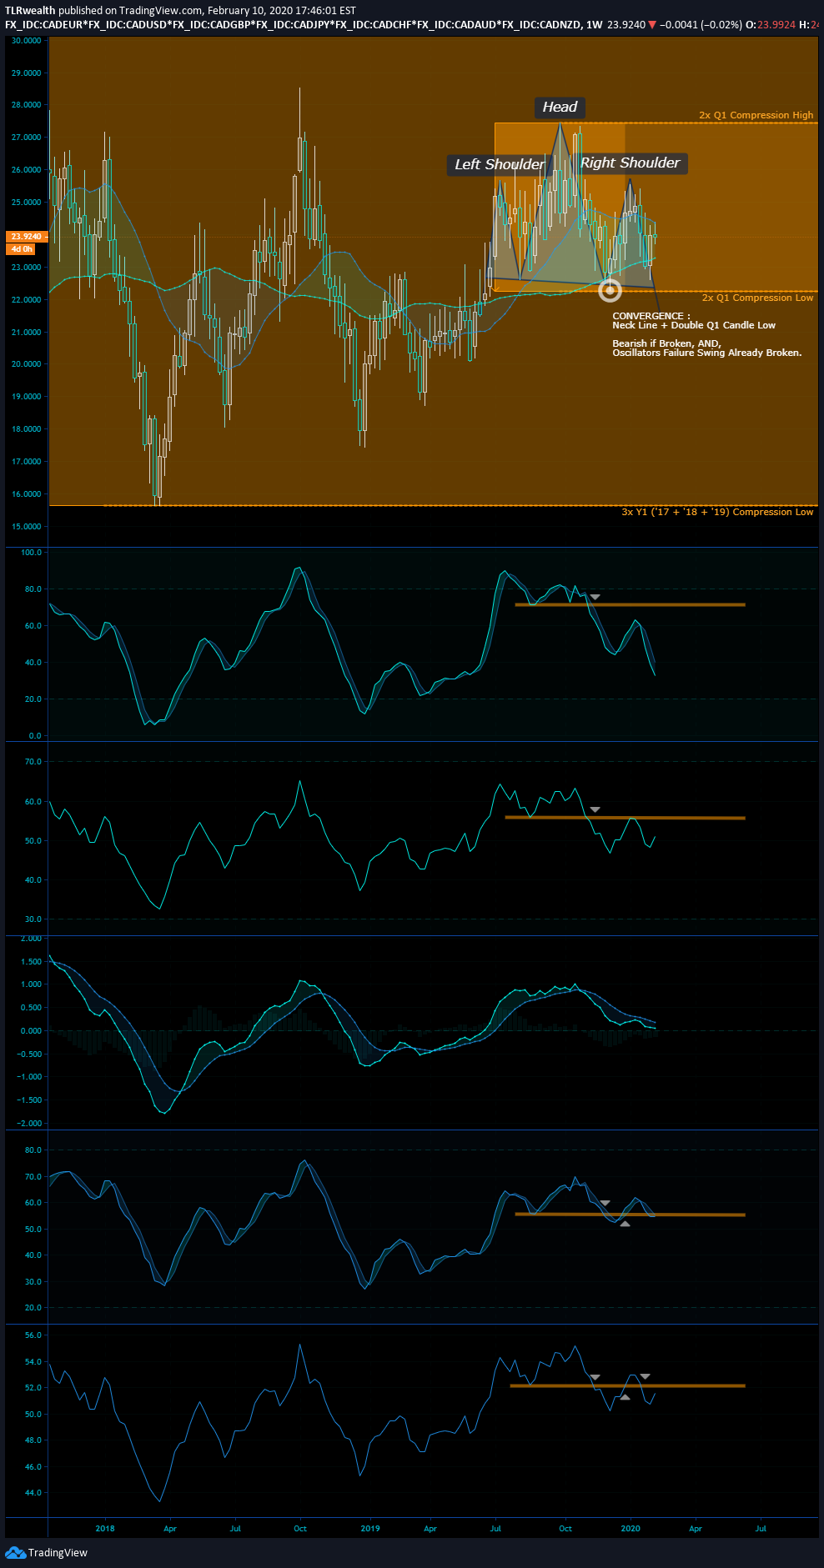This screenshot has width=824, height=1568.
Task: Click the 4d 0h countdown tag
Action: point(22,248)
